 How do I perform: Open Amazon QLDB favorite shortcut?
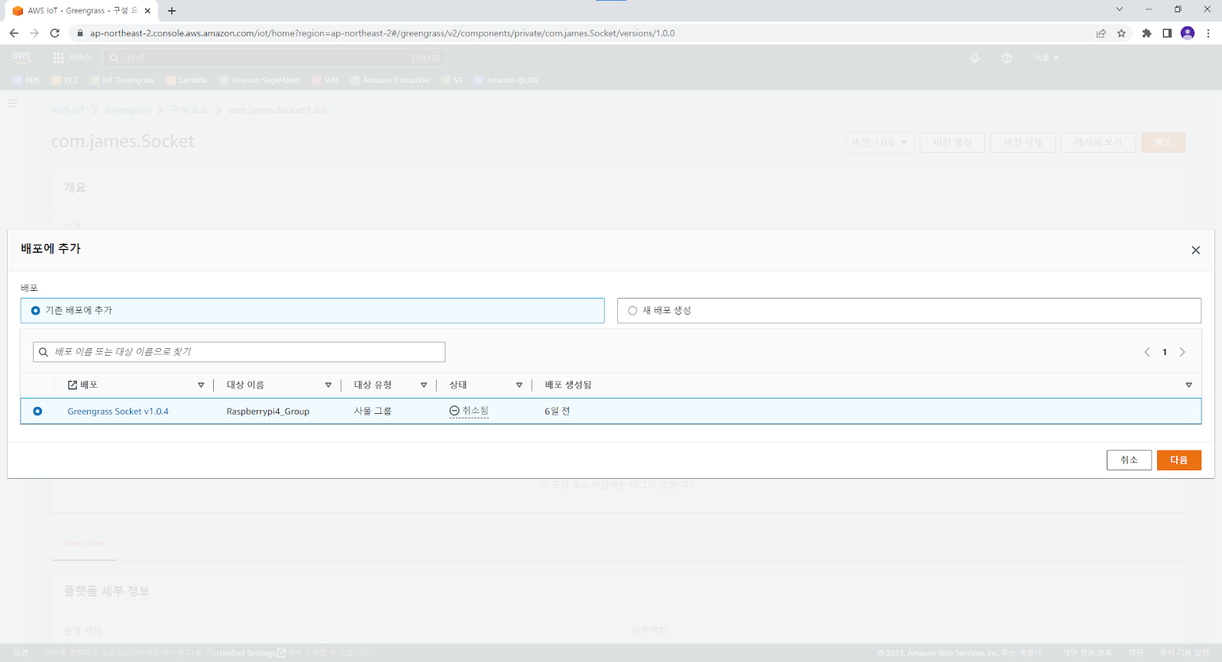(x=506, y=80)
